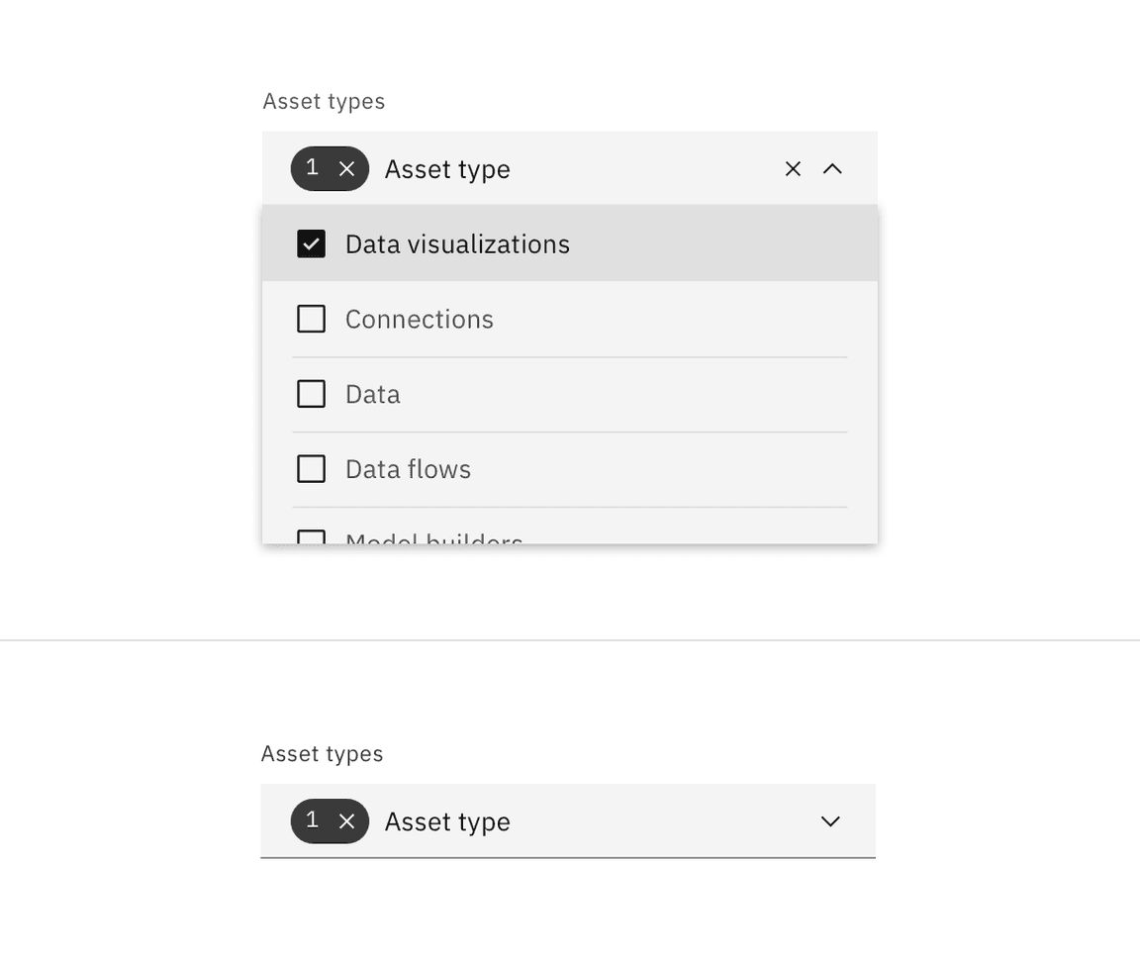The height and width of the screenshot is (960, 1140).
Task: Open the lower Asset type dropdown field
Action: [x=568, y=821]
